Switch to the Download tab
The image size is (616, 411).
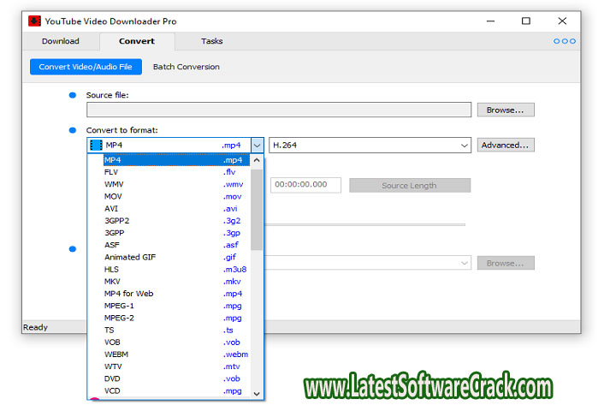coord(61,41)
